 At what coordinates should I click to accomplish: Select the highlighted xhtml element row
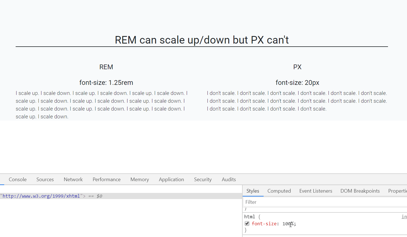[120, 196]
